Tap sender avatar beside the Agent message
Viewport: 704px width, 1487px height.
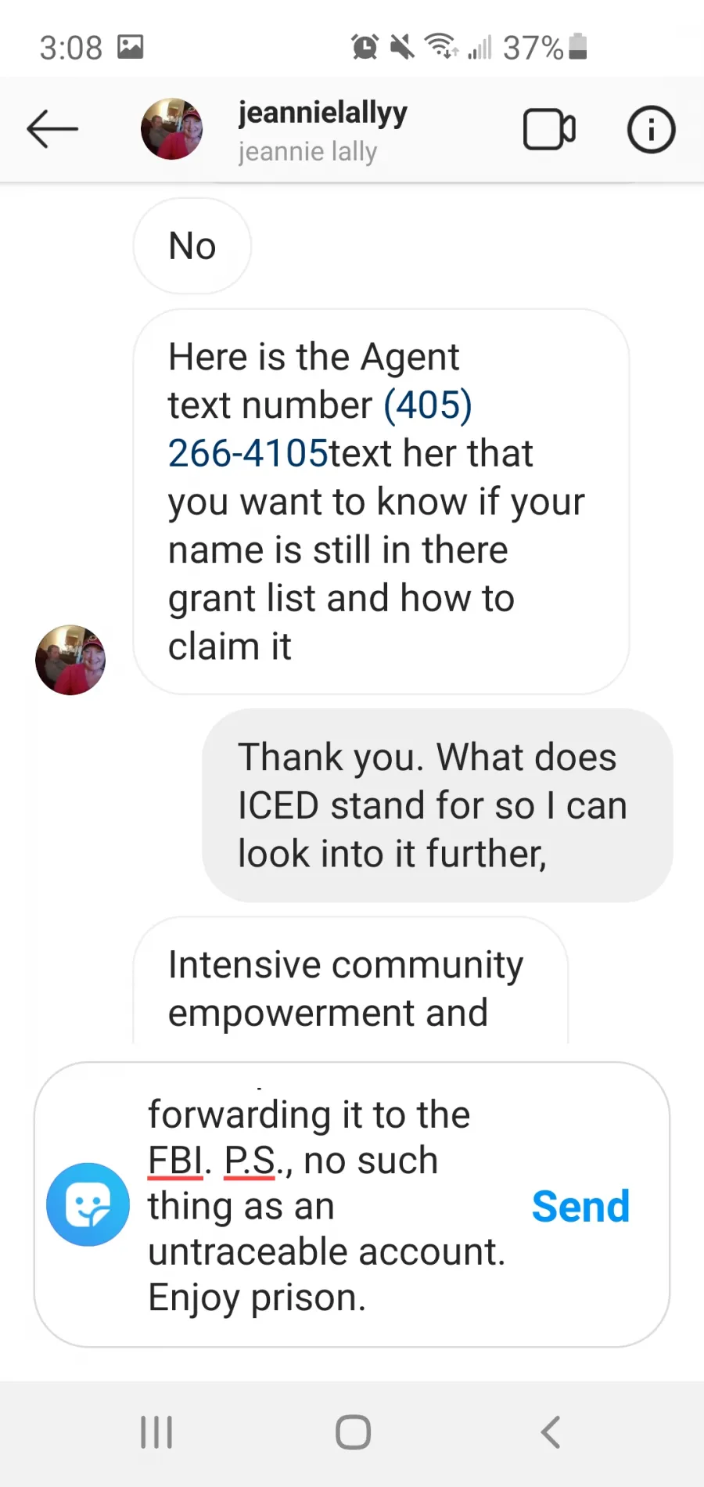(70, 660)
